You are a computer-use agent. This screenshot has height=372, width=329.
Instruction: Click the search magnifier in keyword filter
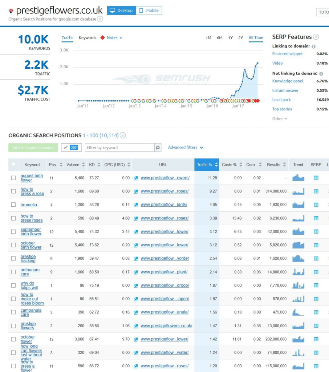tap(158, 147)
